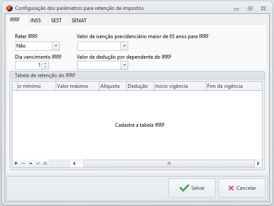This screenshot has width=274, height=206.
Task: Switch to the SEST tab
Action: (x=56, y=20)
